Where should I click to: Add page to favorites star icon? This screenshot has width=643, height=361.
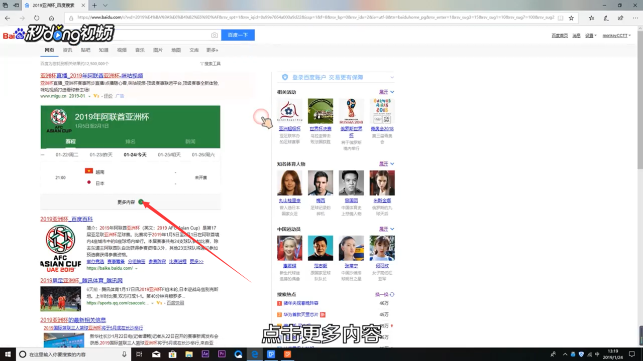[571, 18]
